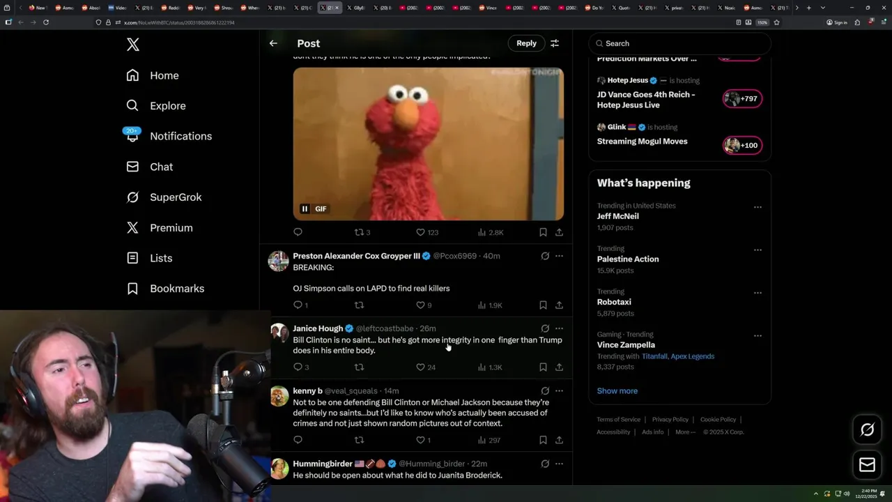Open more options for Robotaxi trend
Viewport: 892px width, 502px height.
(x=758, y=293)
